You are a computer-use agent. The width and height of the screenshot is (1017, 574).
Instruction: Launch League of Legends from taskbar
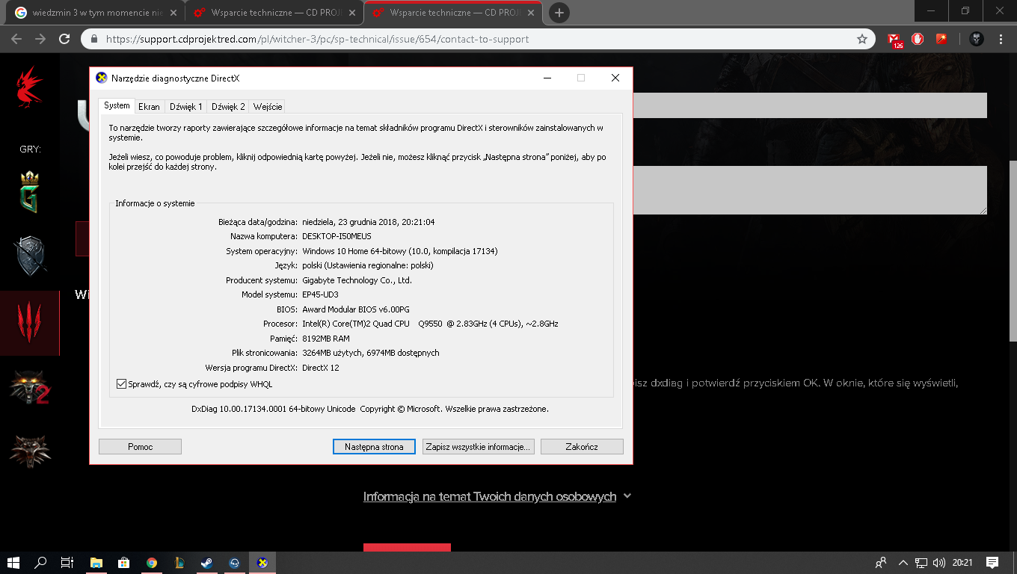click(179, 563)
